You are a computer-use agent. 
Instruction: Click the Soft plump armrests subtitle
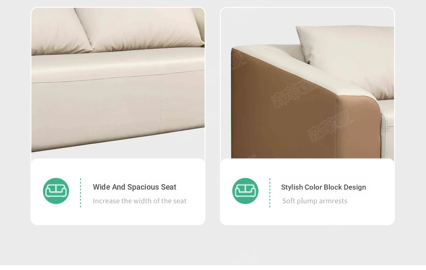(x=315, y=201)
